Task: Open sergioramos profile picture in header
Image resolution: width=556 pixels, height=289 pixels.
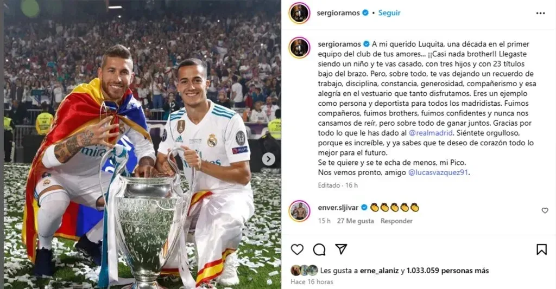Action: [x=299, y=13]
